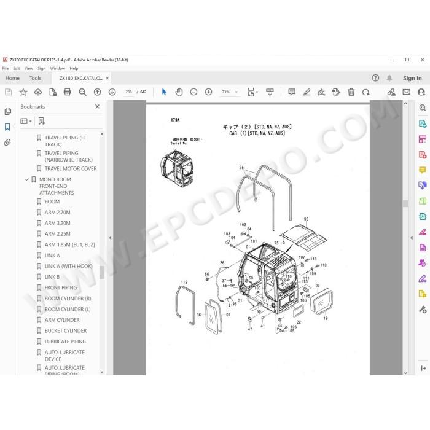
Task: Click the Sign In link
Action: click(412, 78)
